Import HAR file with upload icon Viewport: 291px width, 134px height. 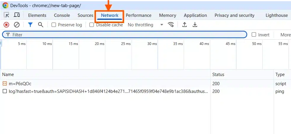[184, 25]
